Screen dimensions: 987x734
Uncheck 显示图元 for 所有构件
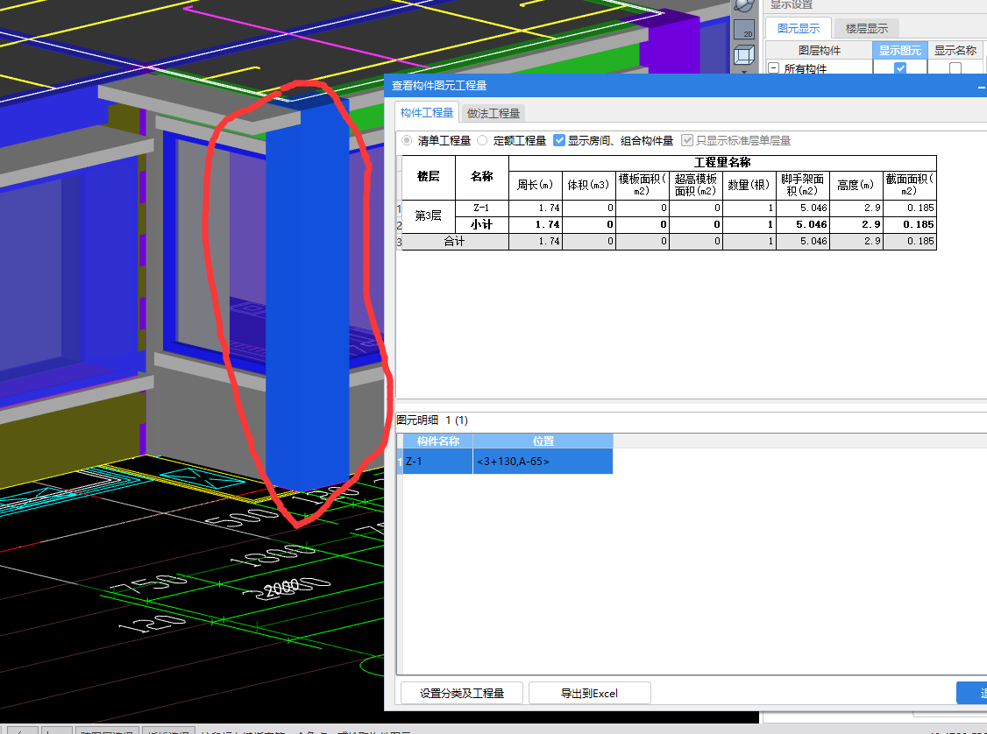pos(900,68)
